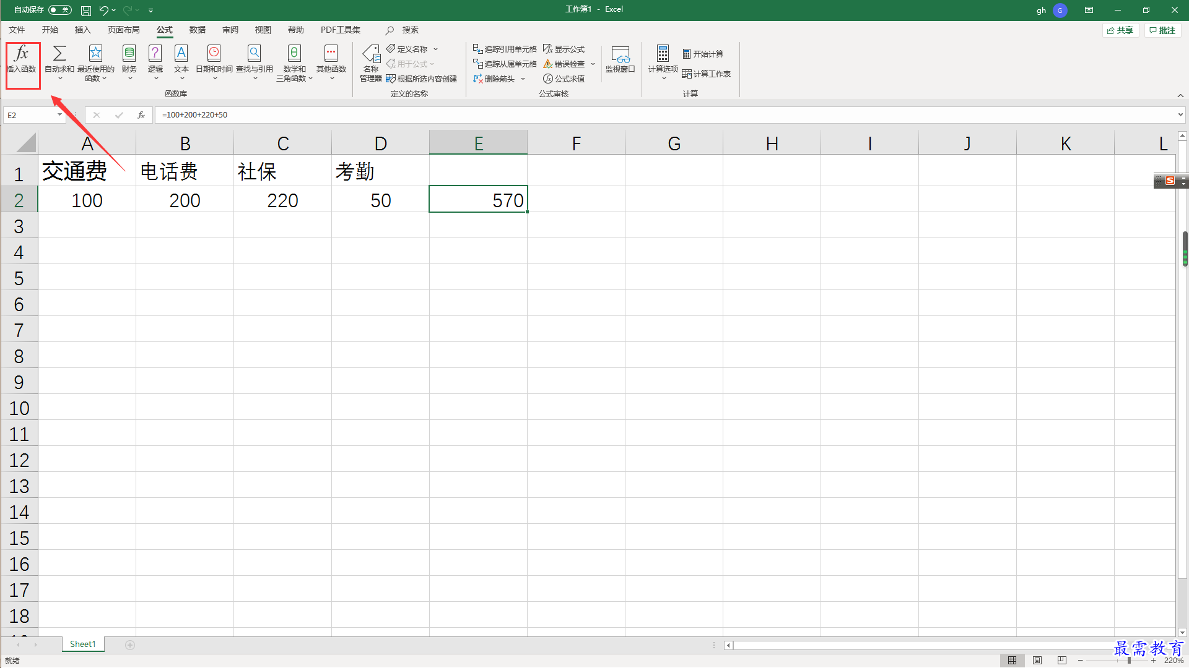Select cell A2 containing 100
Viewport: 1189px width, 668px height.
tap(87, 200)
